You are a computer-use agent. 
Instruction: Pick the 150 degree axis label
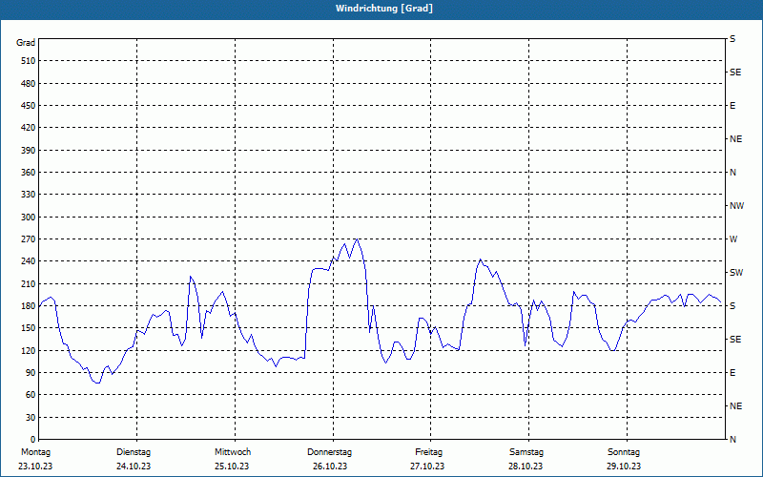29,327
